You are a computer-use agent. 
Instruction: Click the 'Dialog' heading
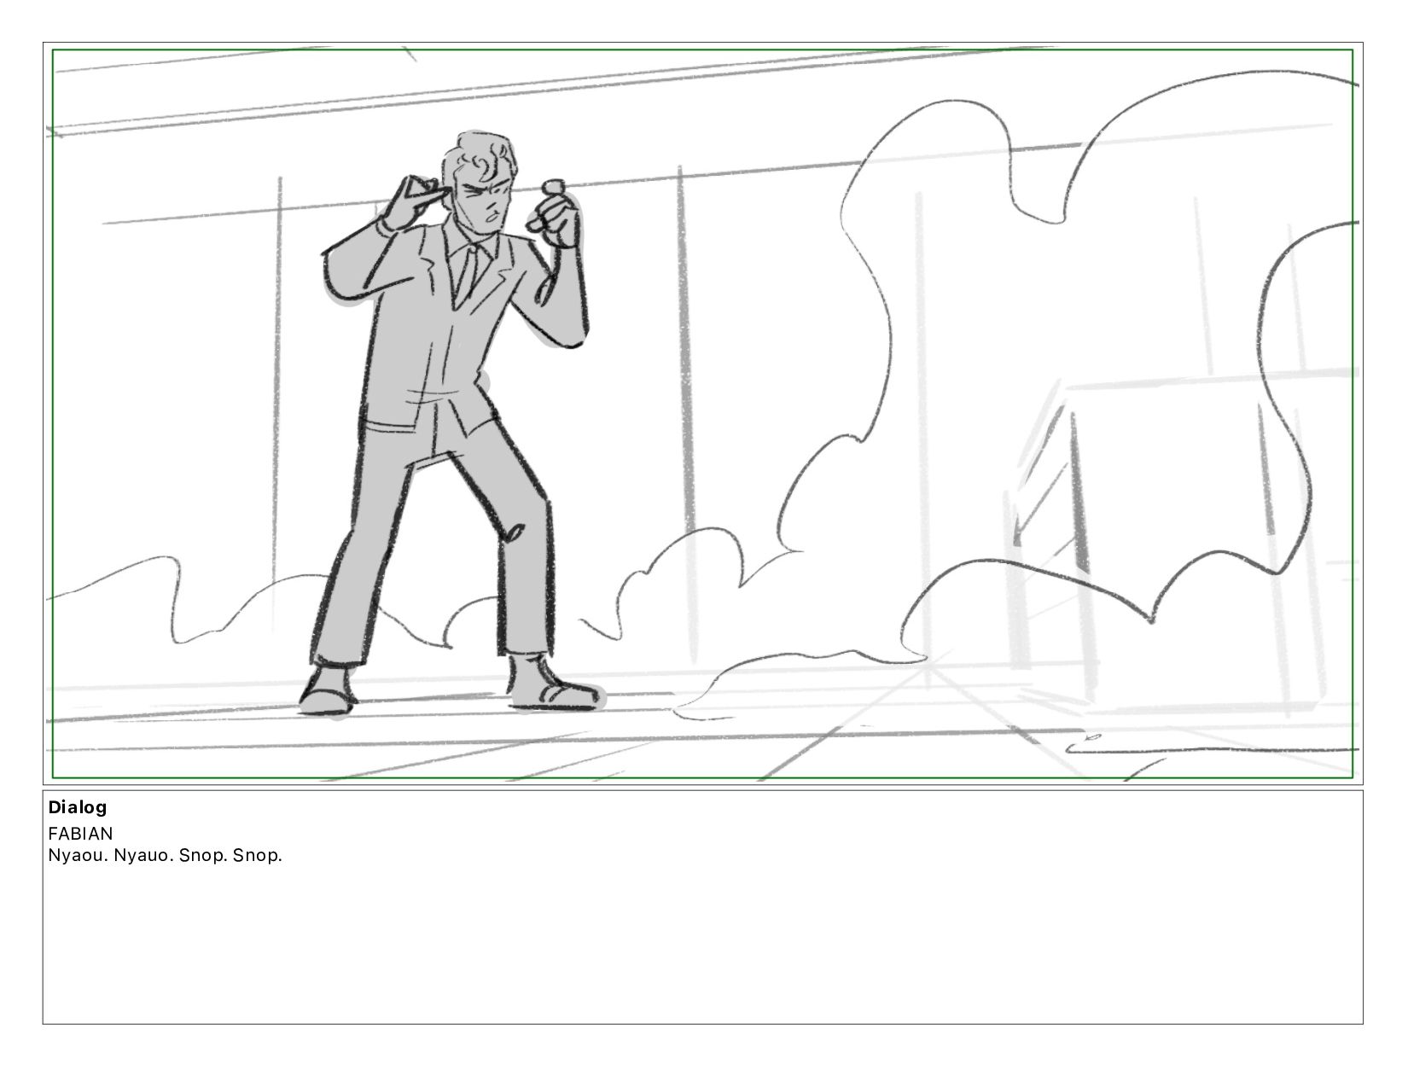click(x=78, y=807)
